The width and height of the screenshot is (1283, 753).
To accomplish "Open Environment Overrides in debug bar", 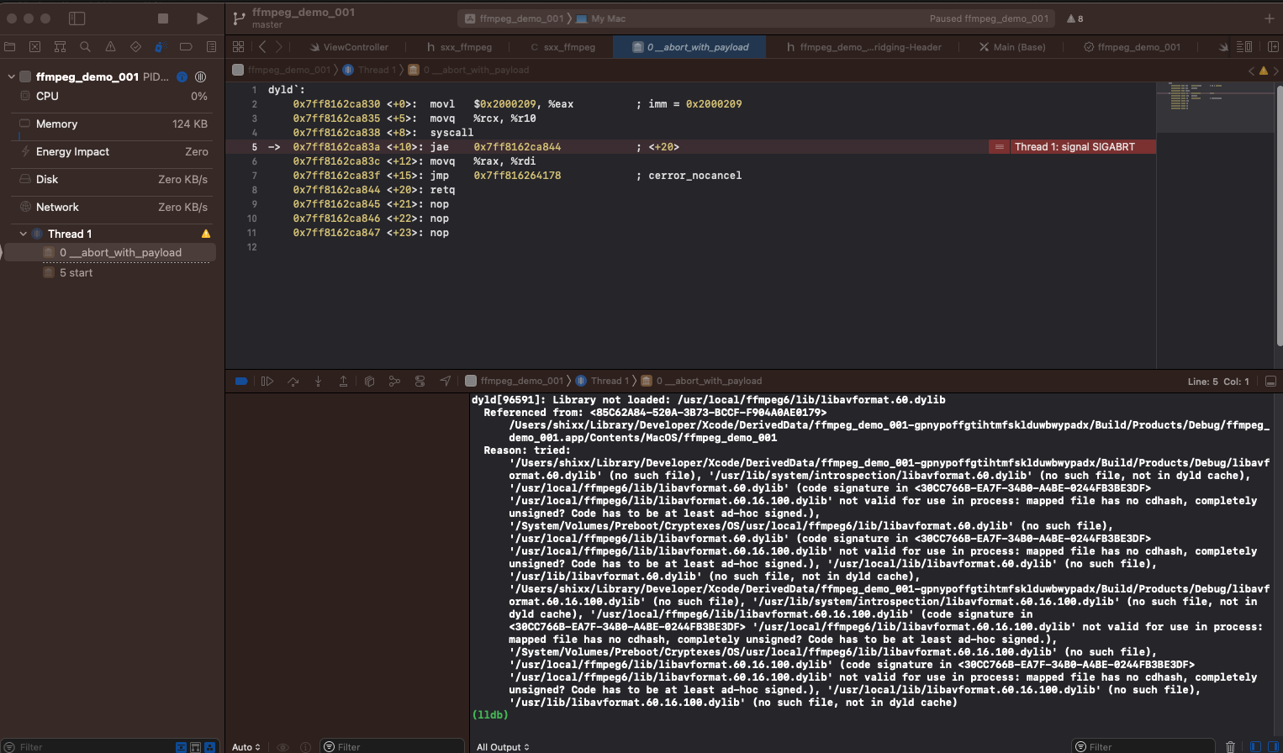I will [420, 382].
